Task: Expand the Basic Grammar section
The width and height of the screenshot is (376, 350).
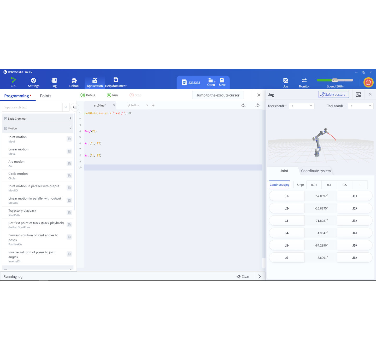Action: pyautogui.click(x=5, y=119)
